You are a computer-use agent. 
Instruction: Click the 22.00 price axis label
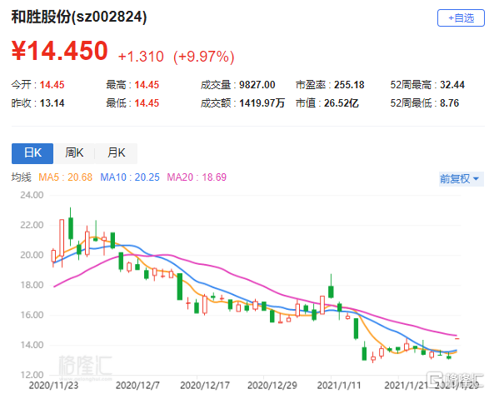(32, 225)
